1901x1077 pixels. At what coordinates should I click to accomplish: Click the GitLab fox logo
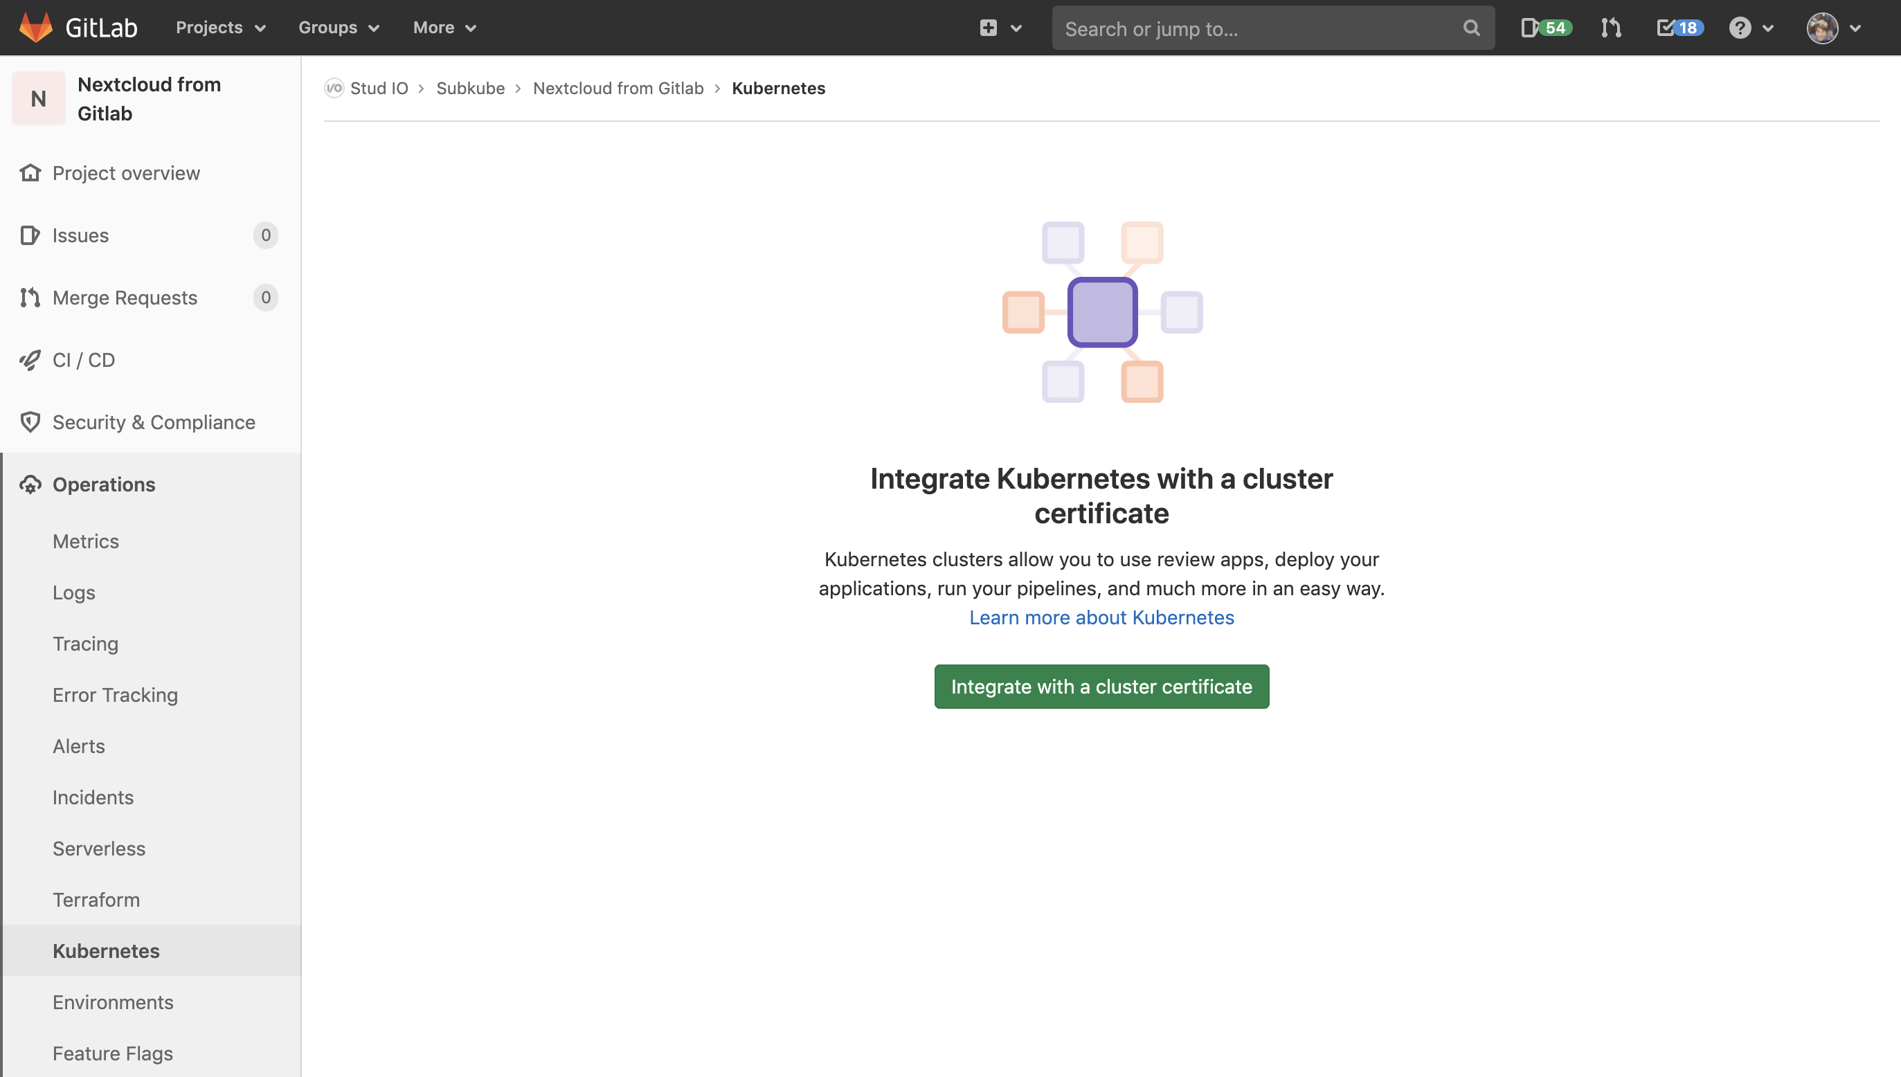[x=35, y=28]
